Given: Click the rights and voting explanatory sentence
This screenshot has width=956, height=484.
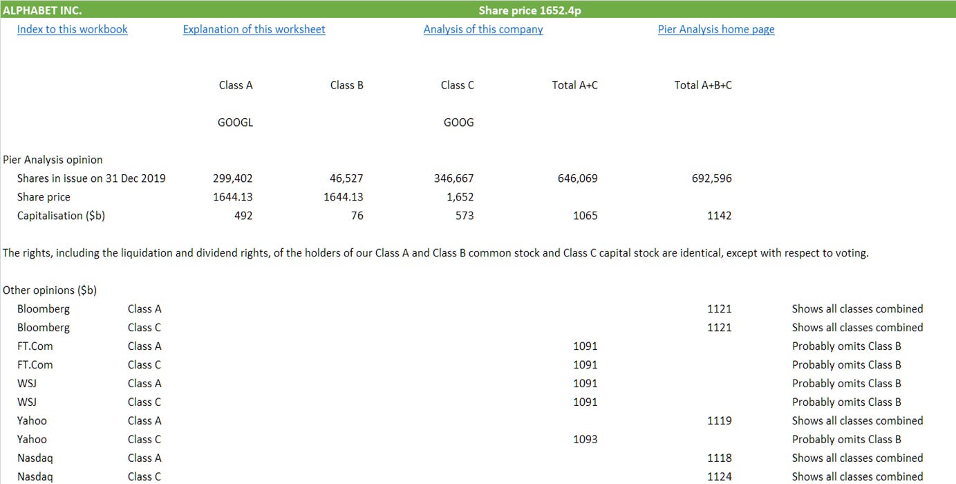Looking at the screenshot, I should (x=435, y=253).
